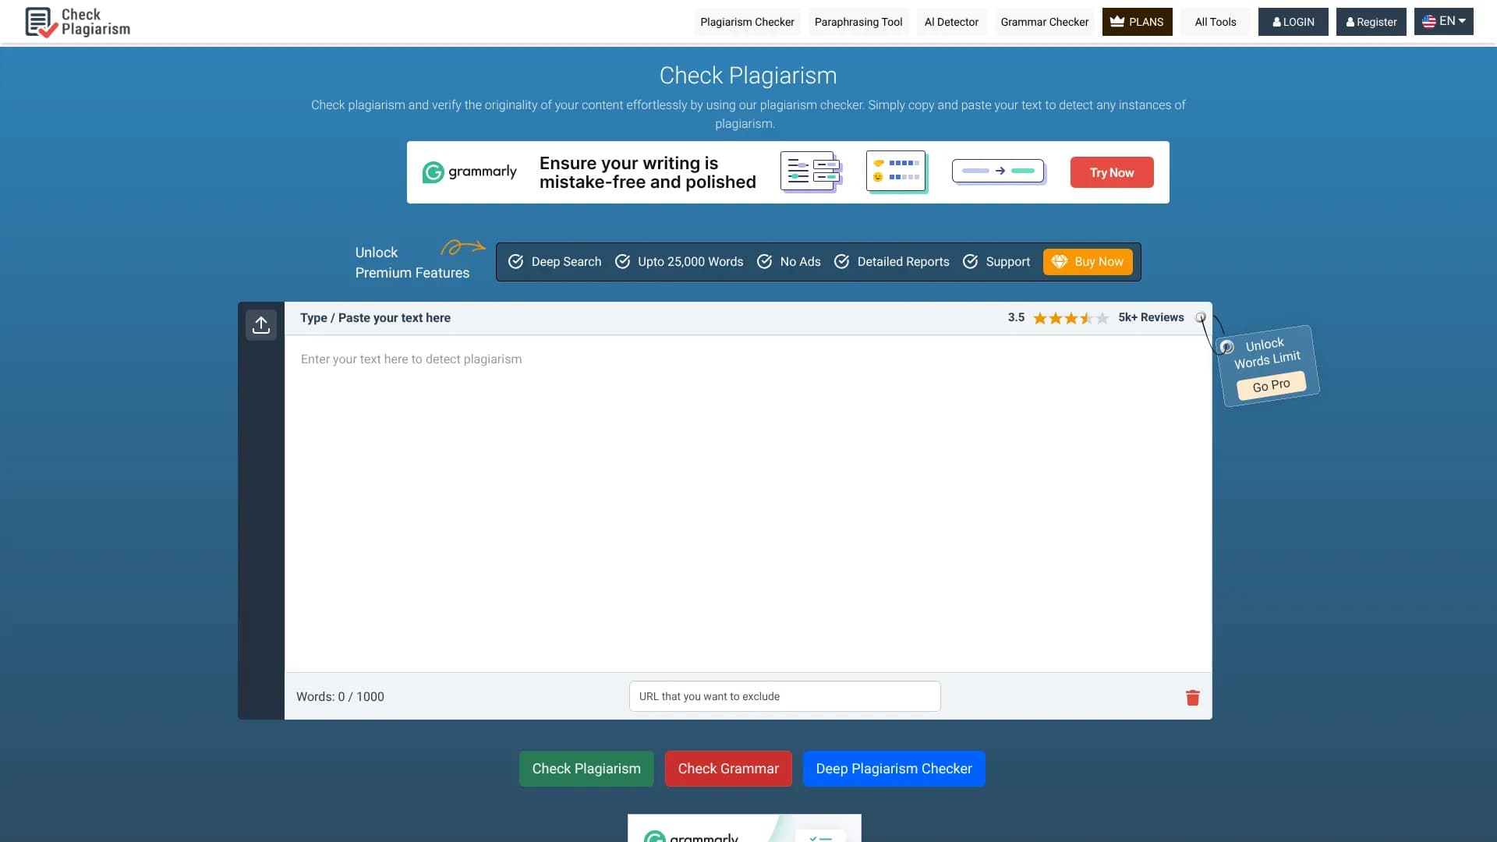
Task: Click the Deep Search checkmark icon
Action: [515, 261]
